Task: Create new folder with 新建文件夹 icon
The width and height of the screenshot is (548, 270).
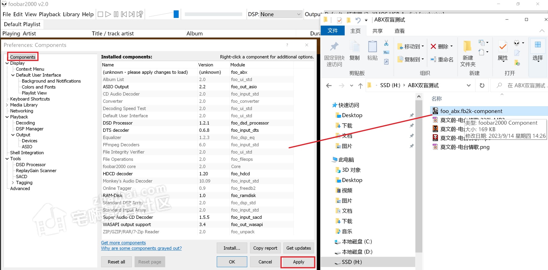Action: [x=468, y=46]
